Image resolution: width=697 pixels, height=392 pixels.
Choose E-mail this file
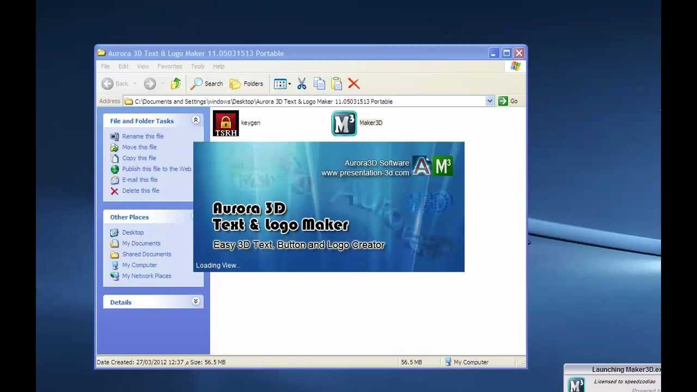(140, 180)
